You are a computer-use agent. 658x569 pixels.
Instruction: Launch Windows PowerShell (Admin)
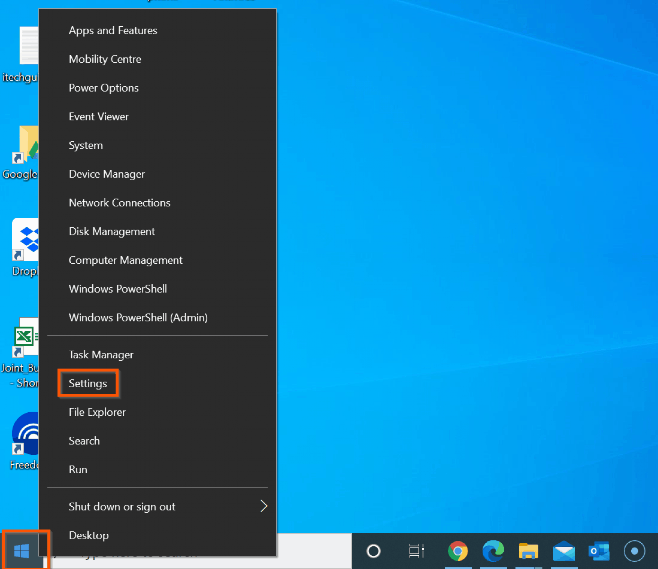click(x=157, y=318)
